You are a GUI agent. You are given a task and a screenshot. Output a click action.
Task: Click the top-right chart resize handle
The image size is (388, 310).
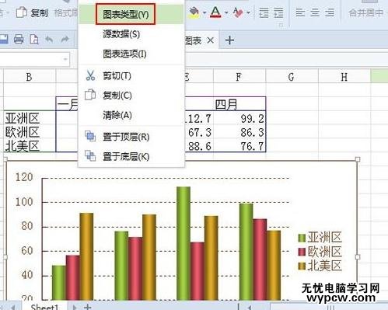358,159
